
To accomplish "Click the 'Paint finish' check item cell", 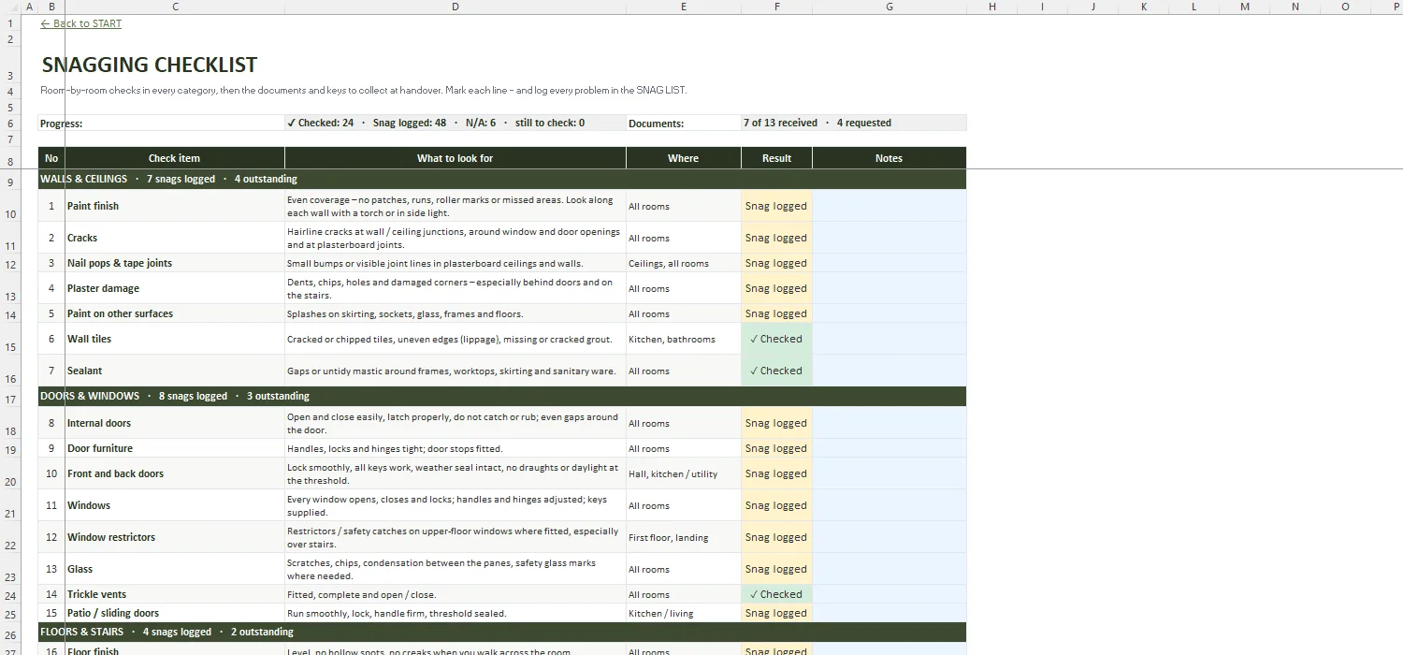I will (175, 206).
